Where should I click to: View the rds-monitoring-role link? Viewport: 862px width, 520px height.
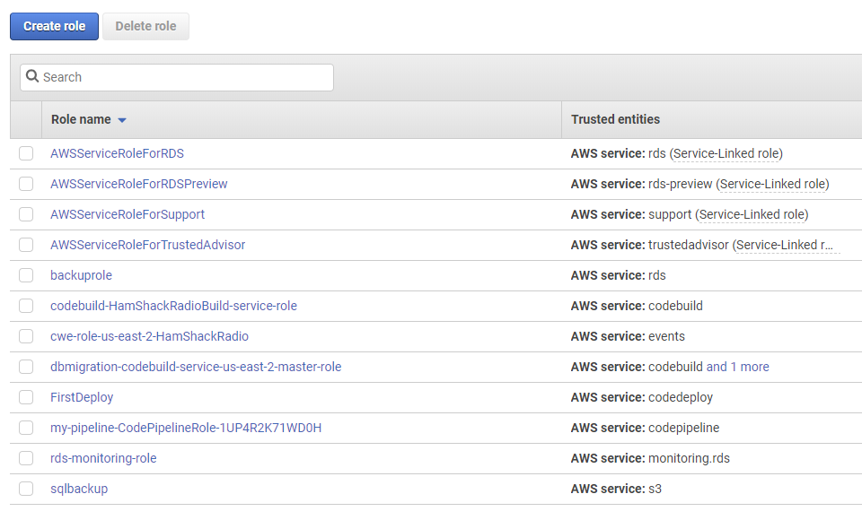pos(103,458)
